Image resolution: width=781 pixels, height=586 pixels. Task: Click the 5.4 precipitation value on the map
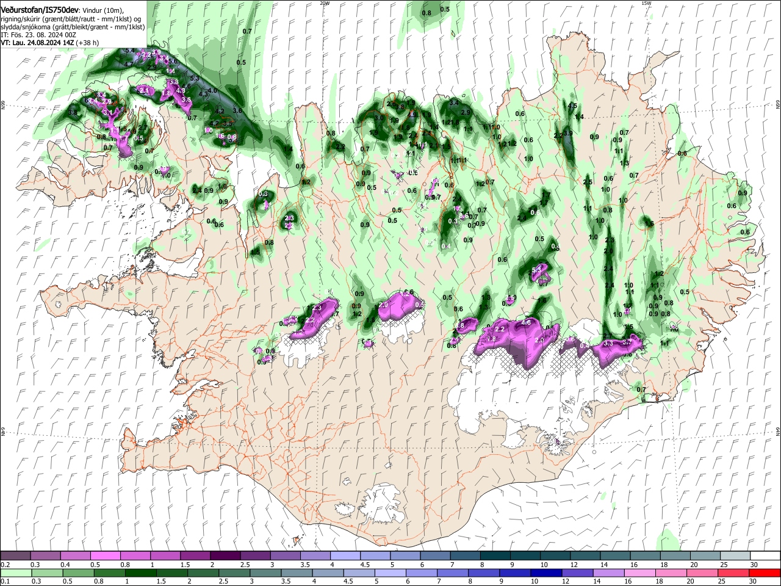(130, 51)
